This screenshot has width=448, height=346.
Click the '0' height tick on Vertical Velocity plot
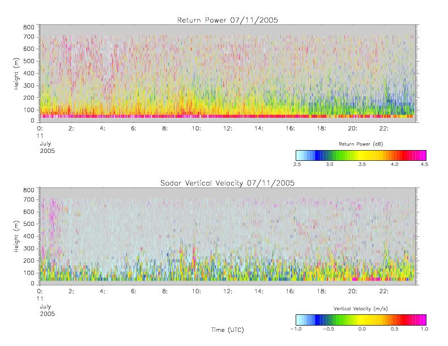point(33,284)
